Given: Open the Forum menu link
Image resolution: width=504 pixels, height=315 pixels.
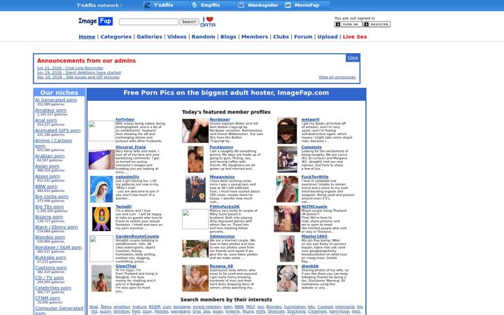Looking at the screenshot, I should [303, 36].
